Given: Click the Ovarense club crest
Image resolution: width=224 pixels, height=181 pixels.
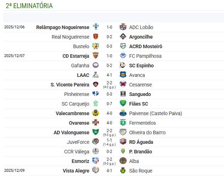Looking at the screenshot, I should pyautogui.click(x=96, y=123).
